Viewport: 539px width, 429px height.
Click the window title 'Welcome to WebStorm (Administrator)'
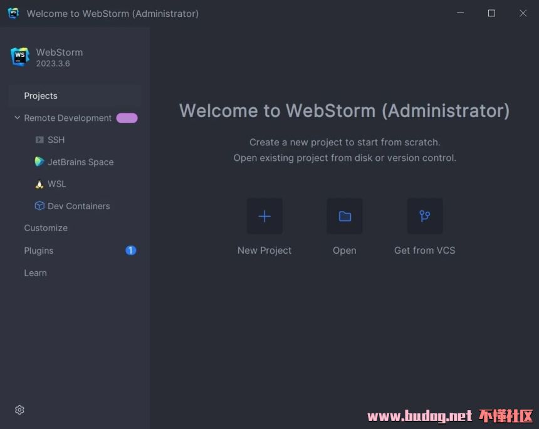113,14
